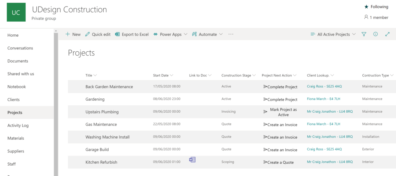
Task: Open Word document icon for Kitchen Refurbish
Action: (192, 160)
